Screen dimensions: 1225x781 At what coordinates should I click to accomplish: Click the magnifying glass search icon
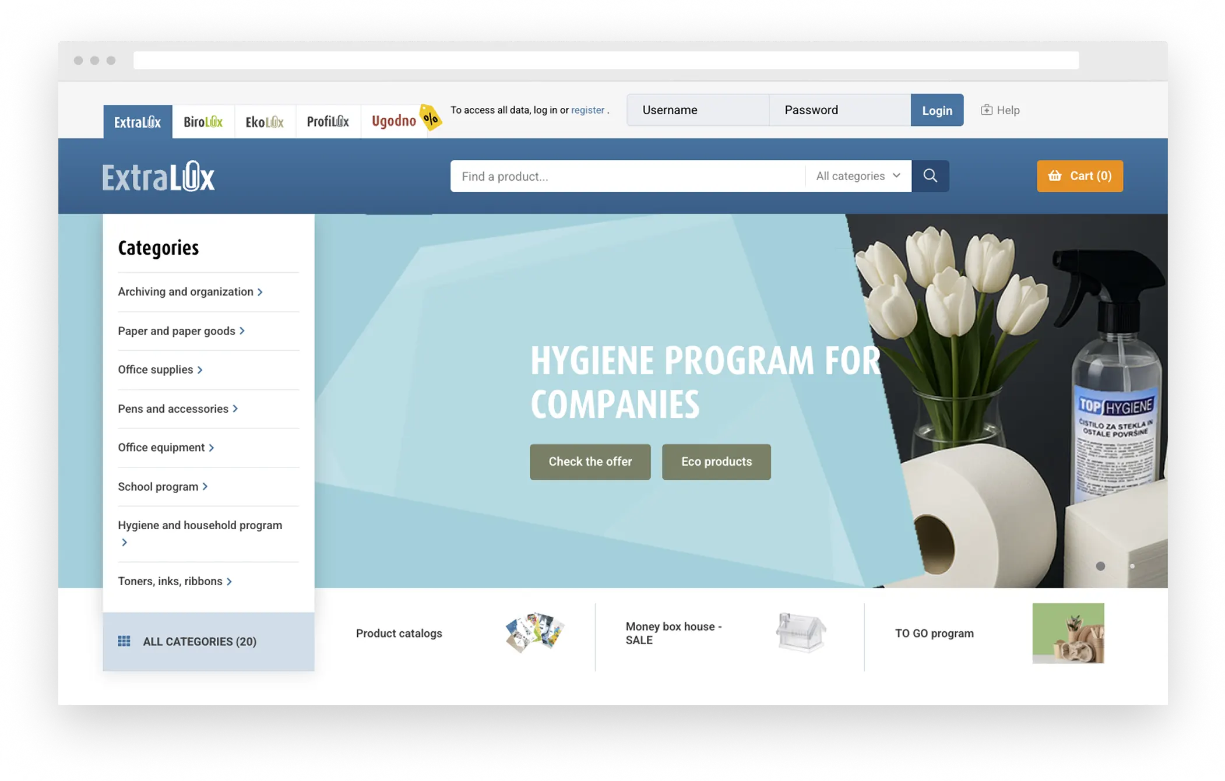(x=930, y=176)
